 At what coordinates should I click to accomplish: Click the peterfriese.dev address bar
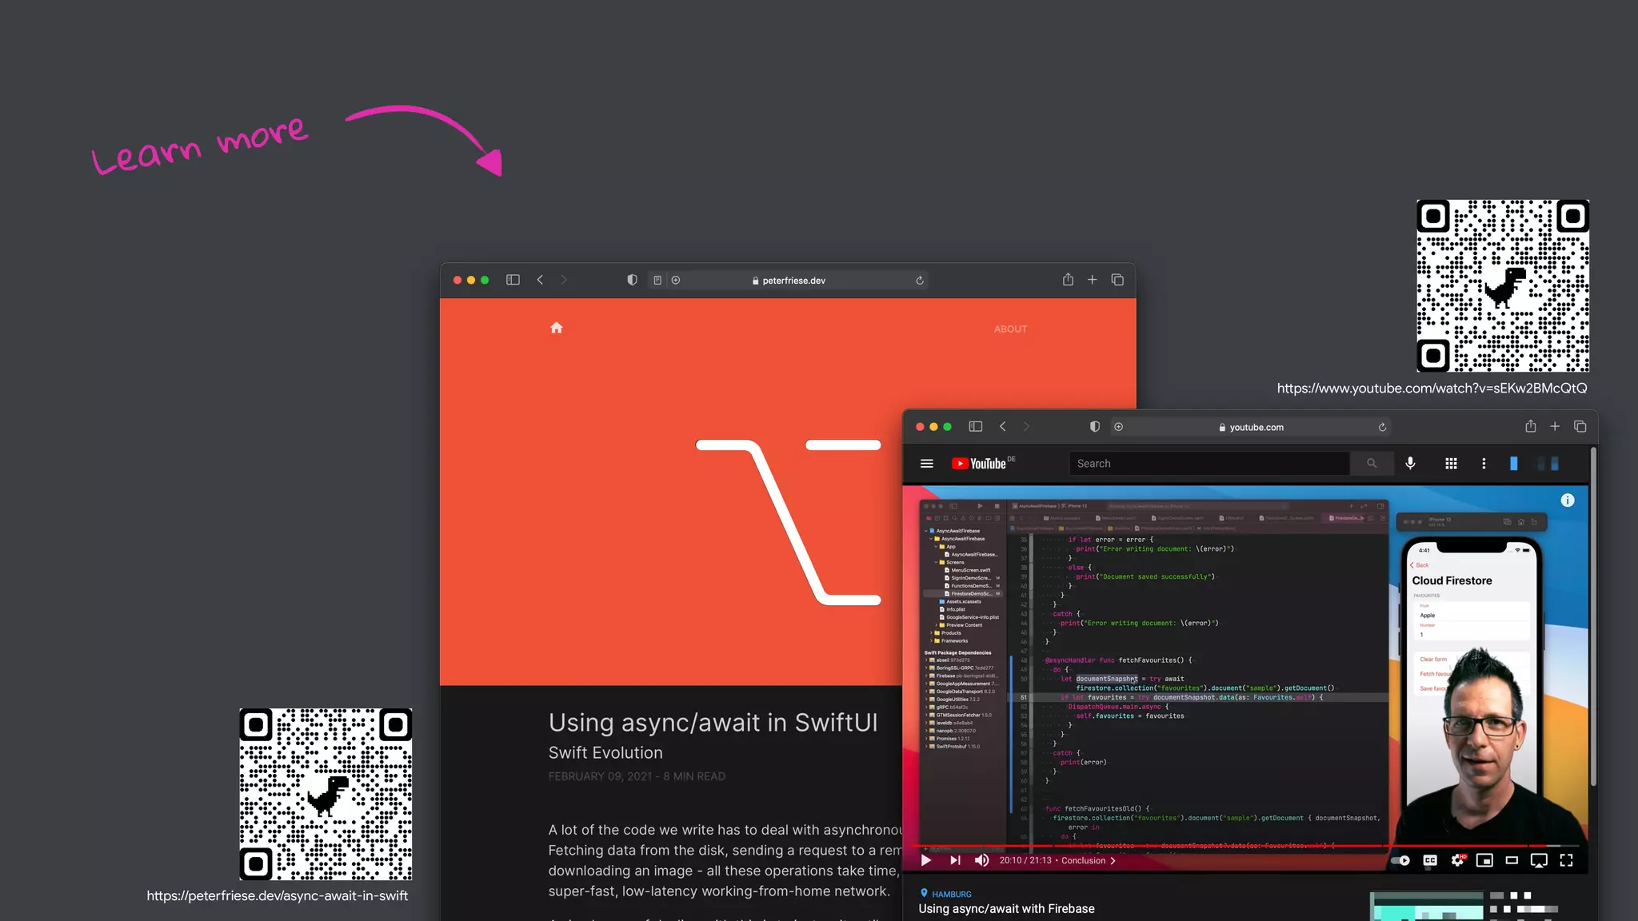[x=788, y=281]
